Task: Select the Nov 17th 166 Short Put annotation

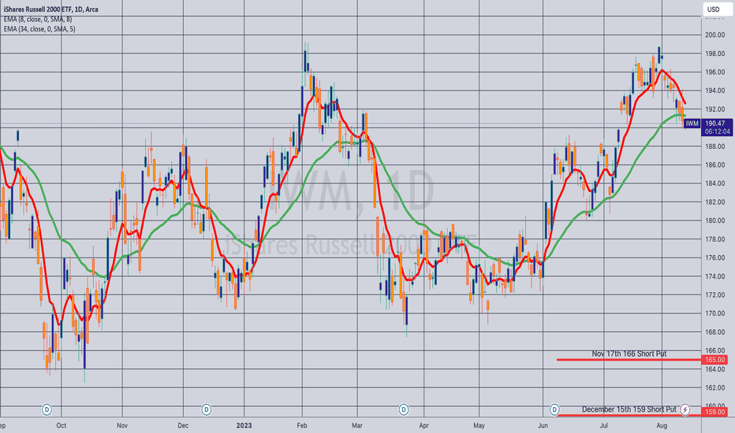Action: tap(629, 354)
